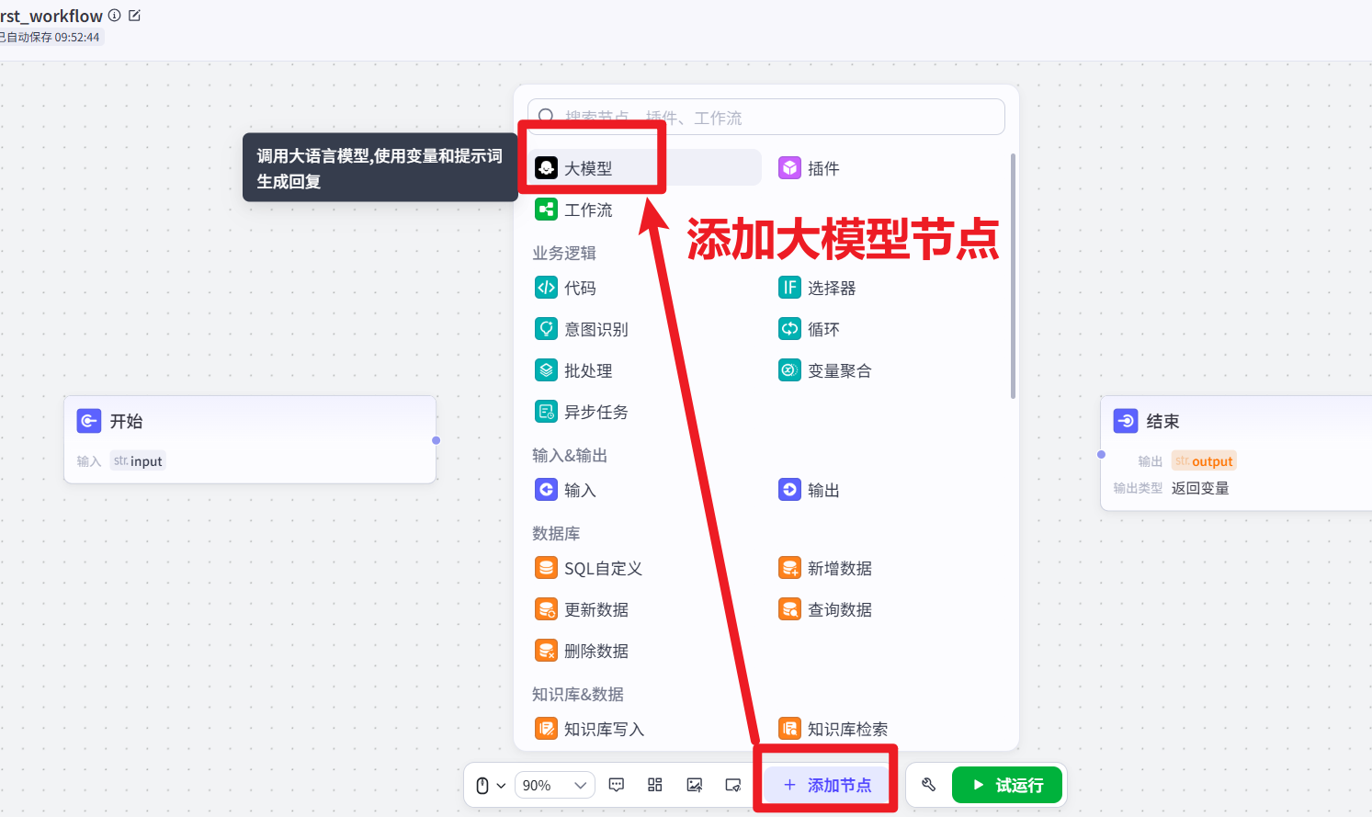Click the export image icon in toolbar
The height and width of the screenshot is (817, 1372).
click(695, 785)
